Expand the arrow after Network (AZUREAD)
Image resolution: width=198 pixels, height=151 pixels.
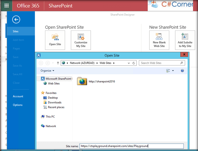point(97,63)
